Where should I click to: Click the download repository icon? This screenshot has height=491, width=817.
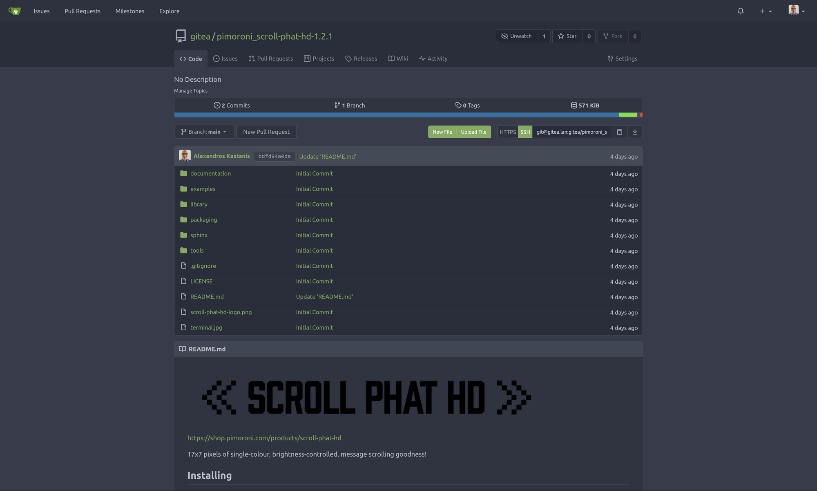pos(635,132)
